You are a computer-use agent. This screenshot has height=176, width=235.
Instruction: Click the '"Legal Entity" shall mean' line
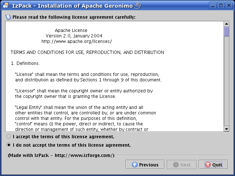79,107
